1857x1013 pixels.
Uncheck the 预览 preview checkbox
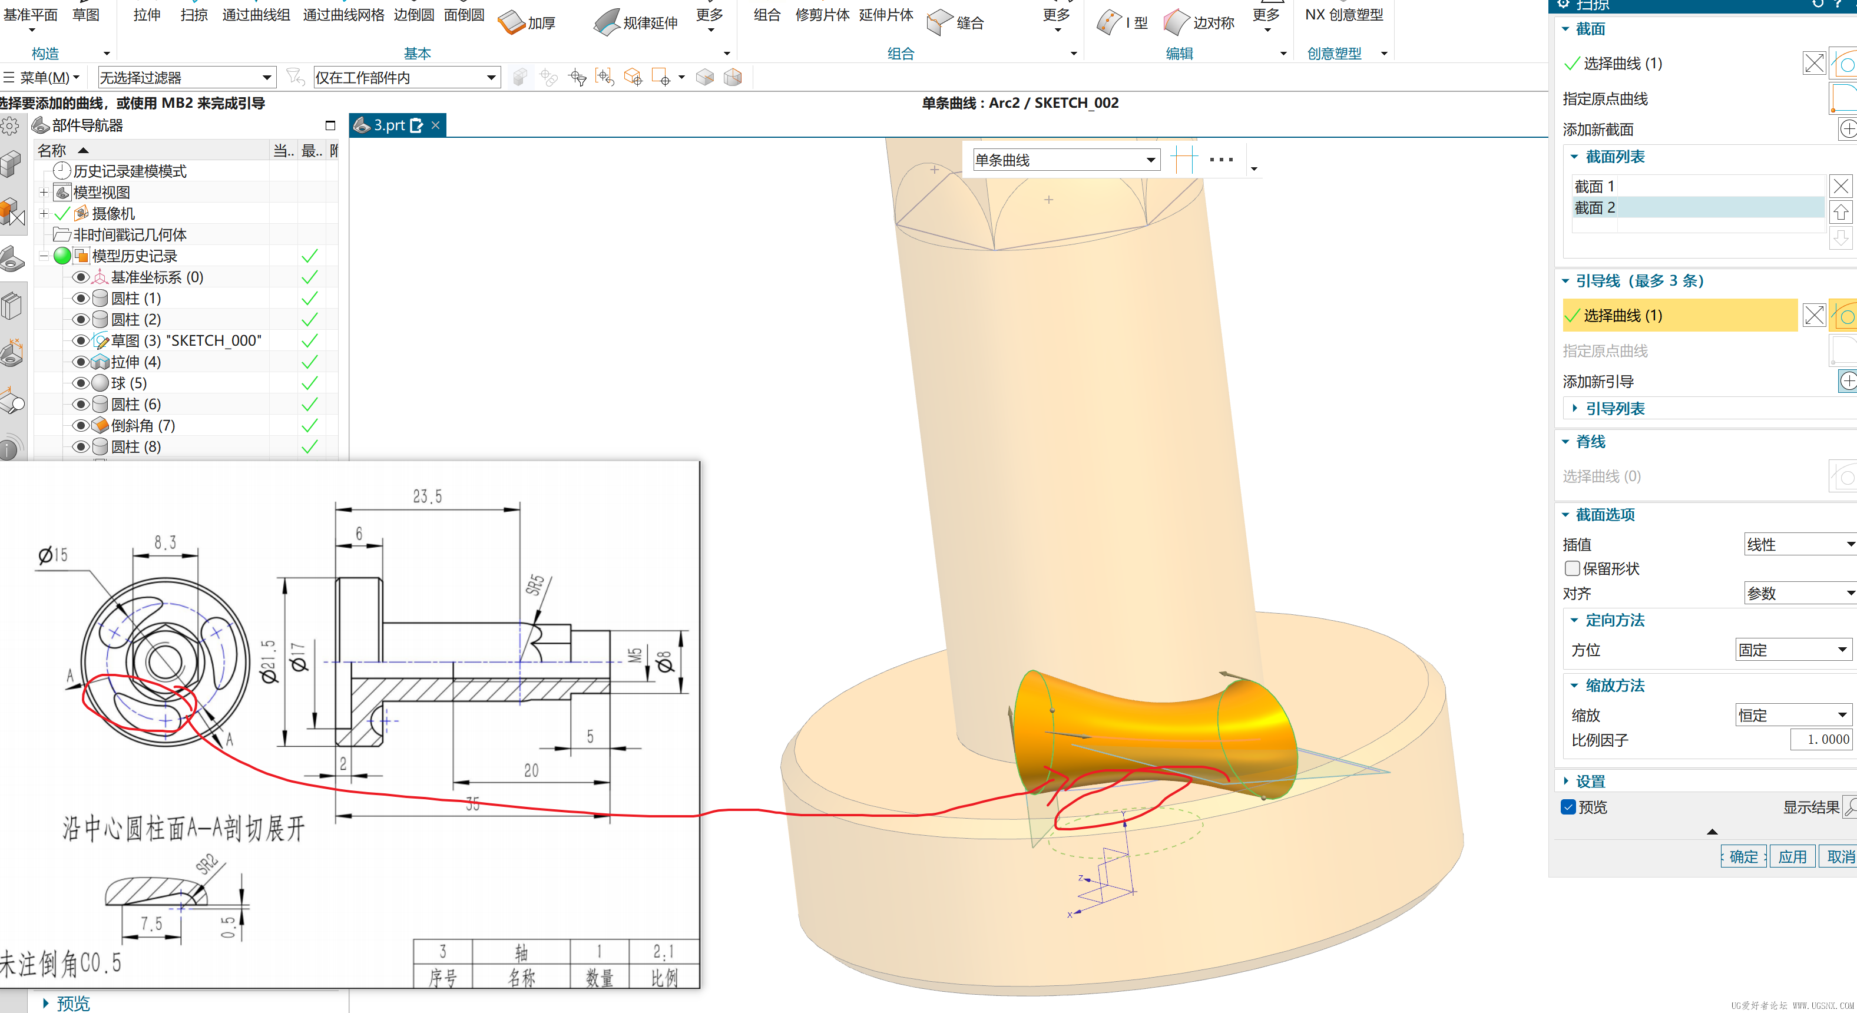[1568, 807]
